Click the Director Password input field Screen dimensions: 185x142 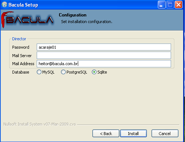pyautogui.click(x=104, y=47)
